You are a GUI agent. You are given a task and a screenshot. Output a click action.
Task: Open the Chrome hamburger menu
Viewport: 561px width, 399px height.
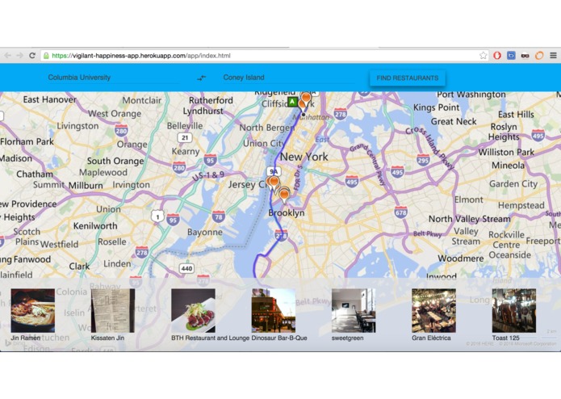tap(553, 56)
